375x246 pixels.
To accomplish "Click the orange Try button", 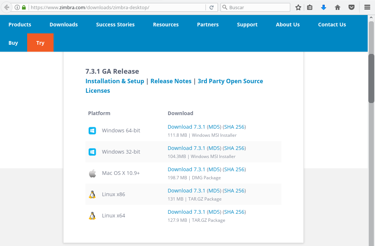I will pos(40,43).
